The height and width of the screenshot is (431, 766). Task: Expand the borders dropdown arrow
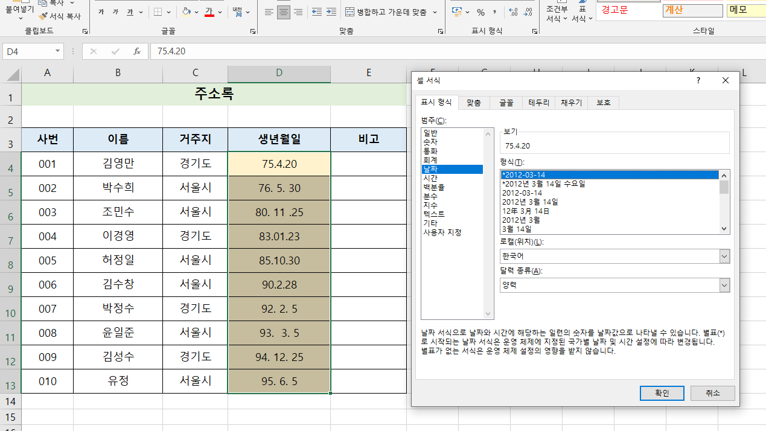tap(168, 12)
